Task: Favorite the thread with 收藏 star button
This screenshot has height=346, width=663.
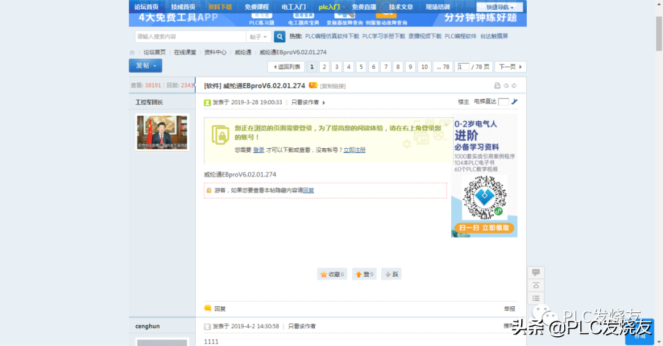Action: pos(332,274)
